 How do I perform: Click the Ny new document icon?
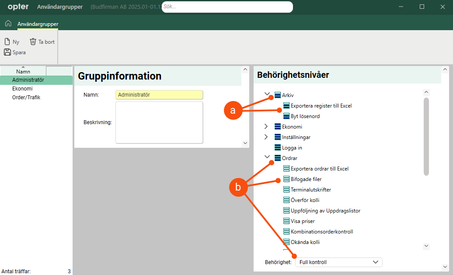click(x=7, y=42)
